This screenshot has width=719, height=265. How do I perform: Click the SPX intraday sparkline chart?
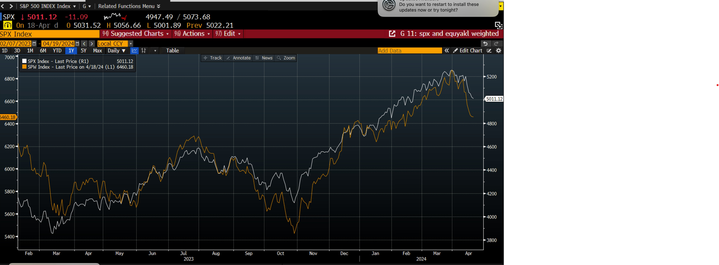115,17
